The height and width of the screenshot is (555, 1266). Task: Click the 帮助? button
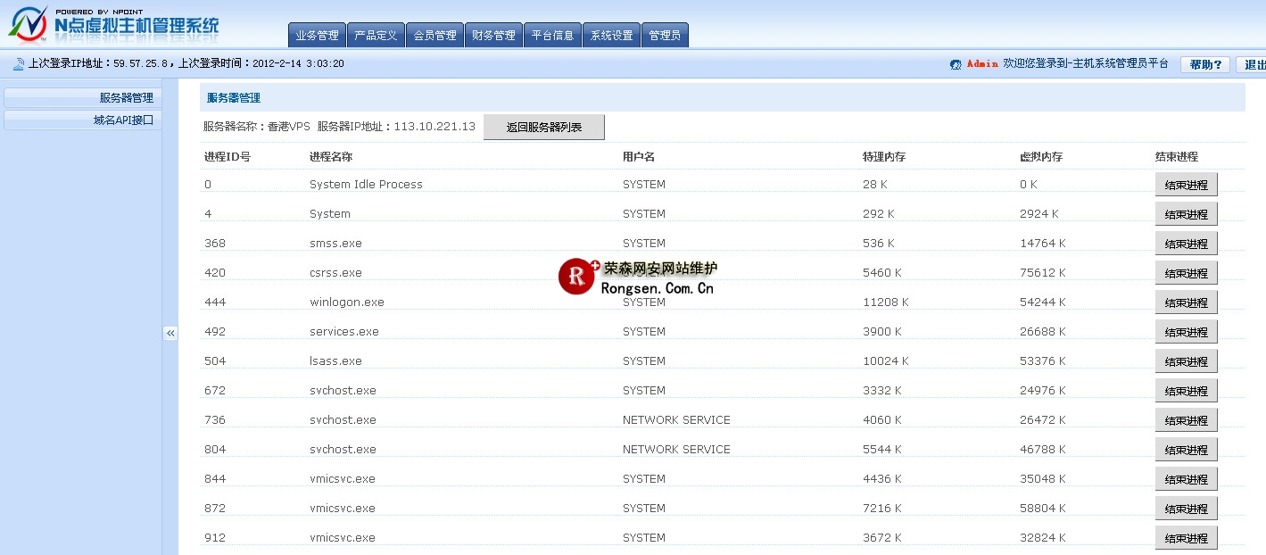coord(1204,64)
